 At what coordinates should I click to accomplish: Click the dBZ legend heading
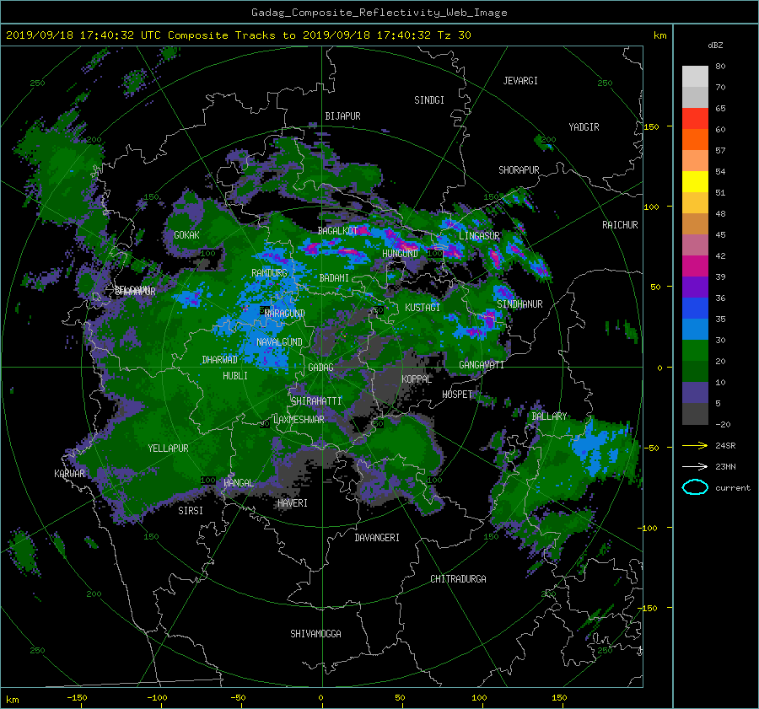[x=715, y=46]
